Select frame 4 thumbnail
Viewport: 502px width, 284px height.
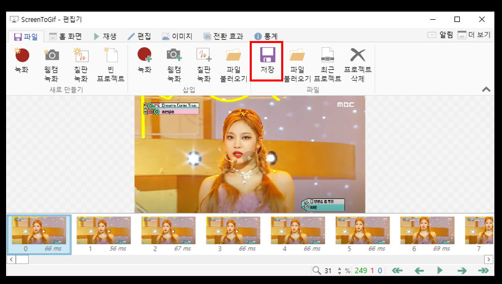[x=298, y=234]
